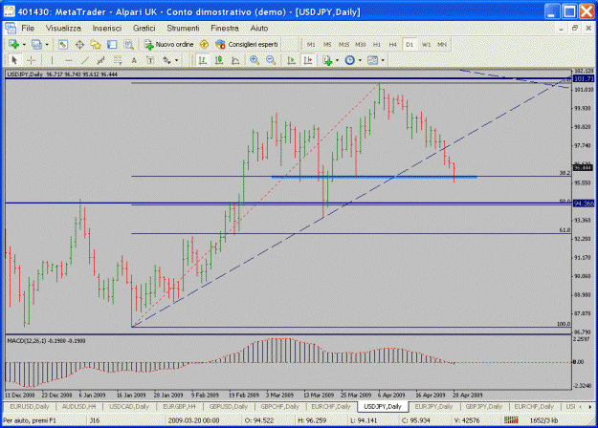598x428 pixels.
Task: Open the Indicators list icon
Action: (327, 60)
